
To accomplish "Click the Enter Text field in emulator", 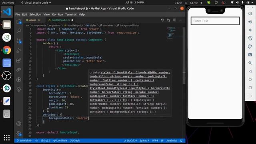I will click(x=215, y=21).
